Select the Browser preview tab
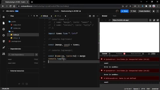This screenshot has height=90, width=160. [104, 16]
